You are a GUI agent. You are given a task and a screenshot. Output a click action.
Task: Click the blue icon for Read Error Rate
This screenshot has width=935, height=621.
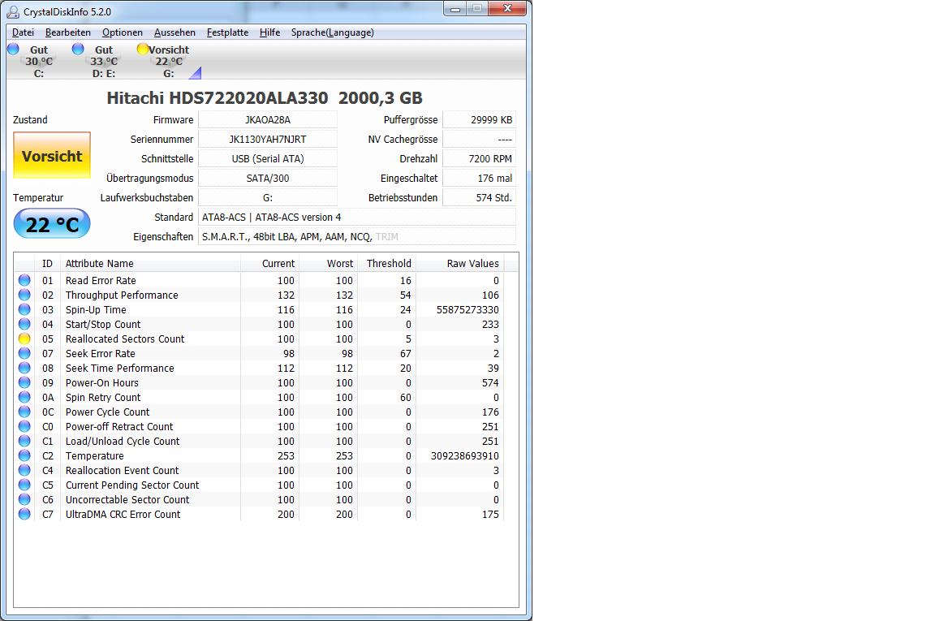tap(24, 280)
